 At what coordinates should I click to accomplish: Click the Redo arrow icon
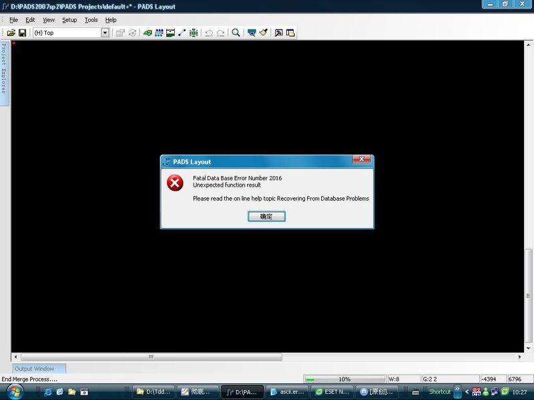[x=221, y=33]
